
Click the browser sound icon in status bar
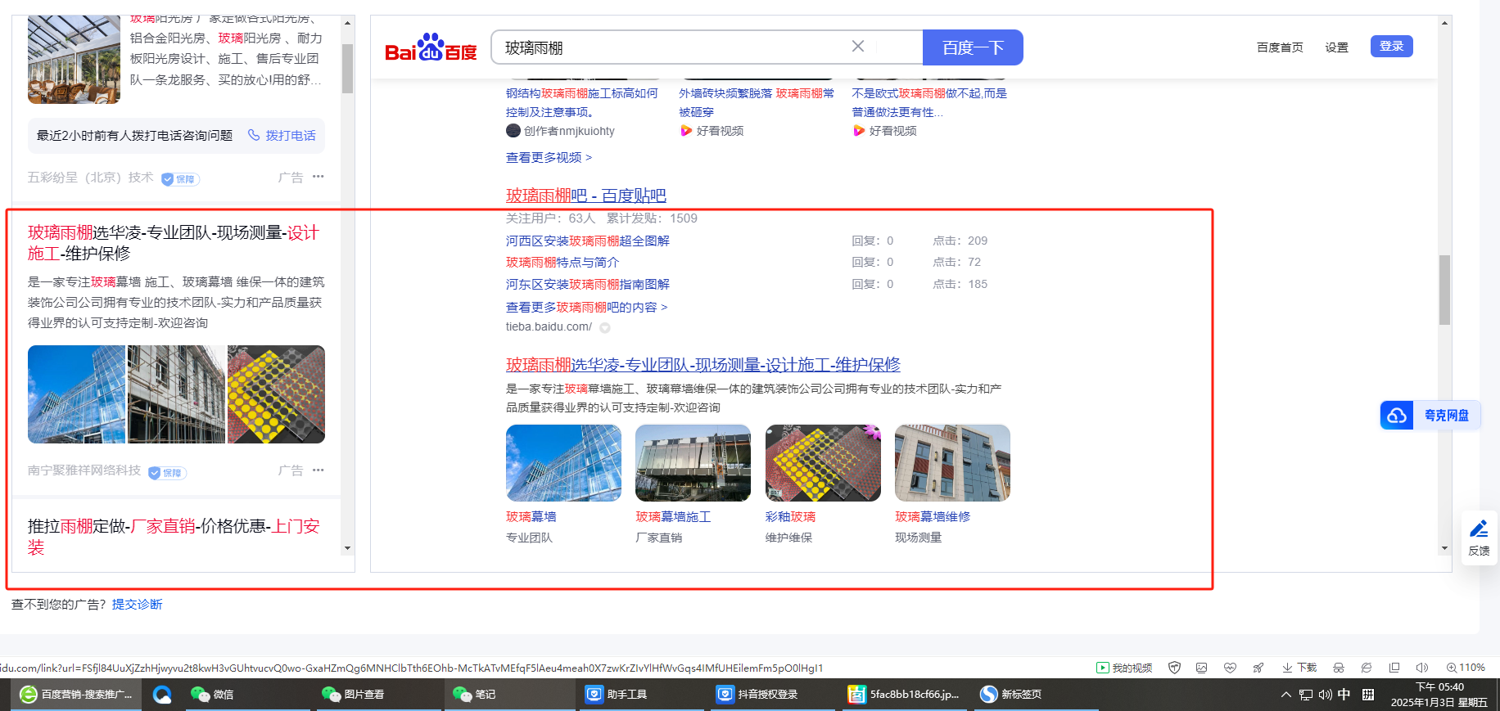1422,668
